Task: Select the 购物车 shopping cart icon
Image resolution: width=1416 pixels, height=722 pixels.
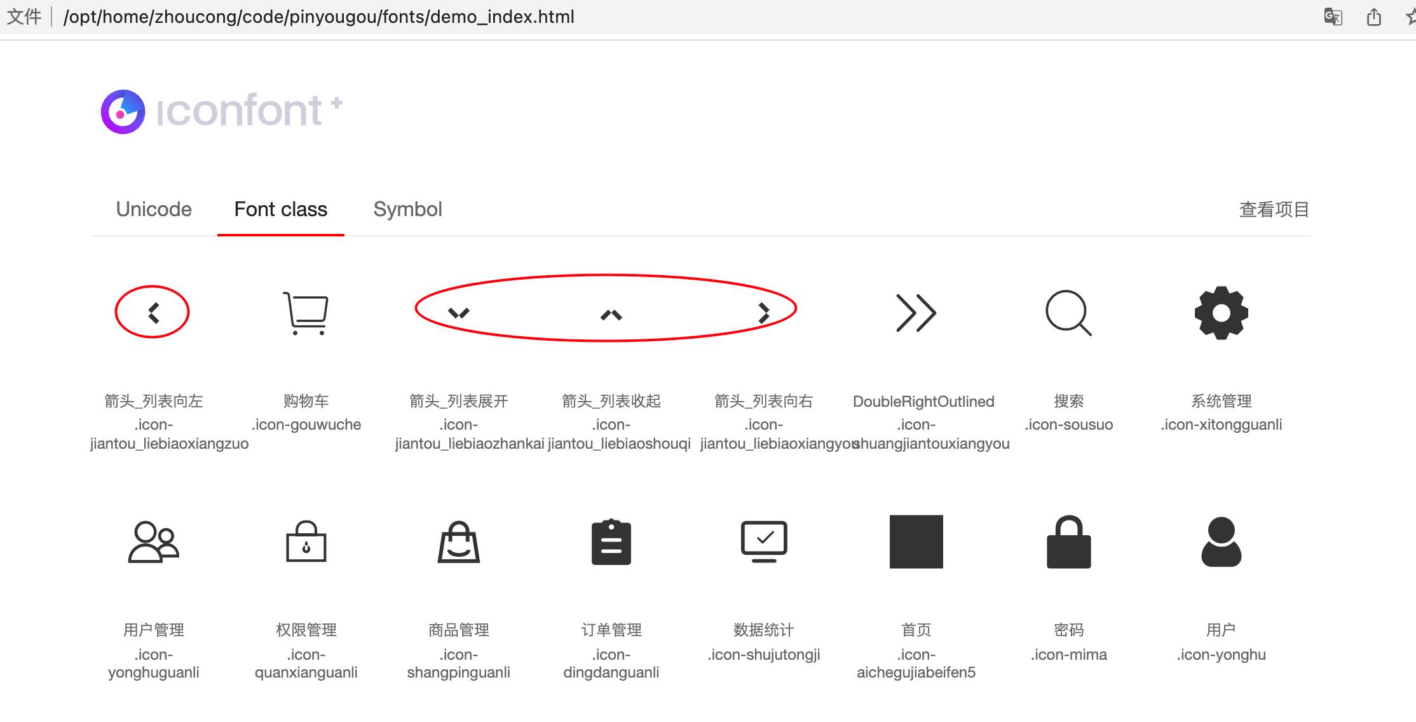Action: [306, 313]
